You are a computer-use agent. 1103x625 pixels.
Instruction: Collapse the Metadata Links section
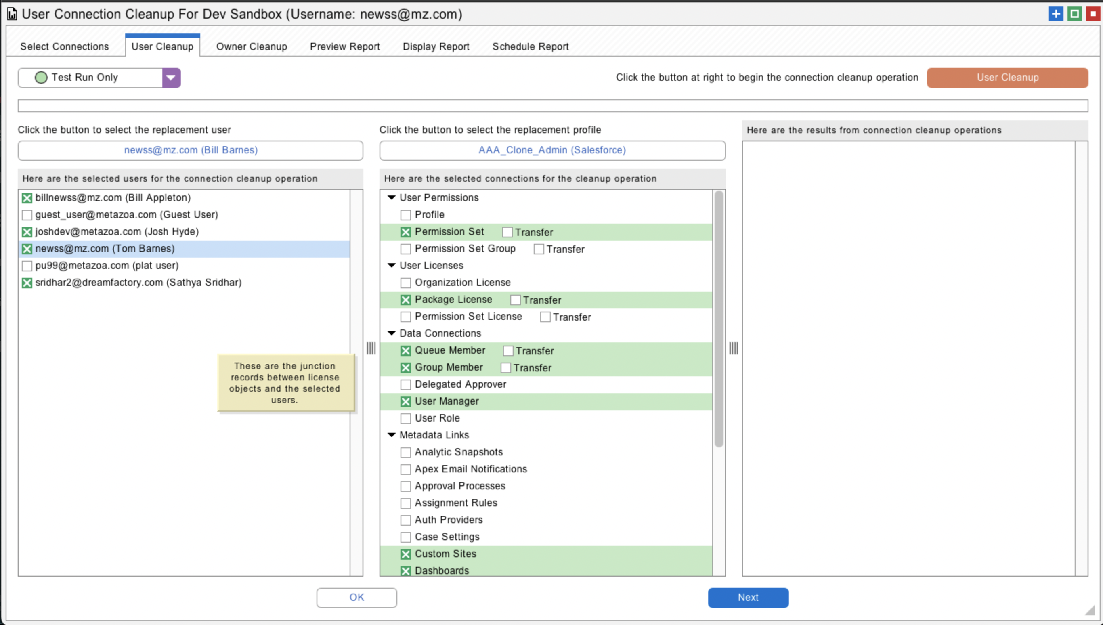[391, 435]
